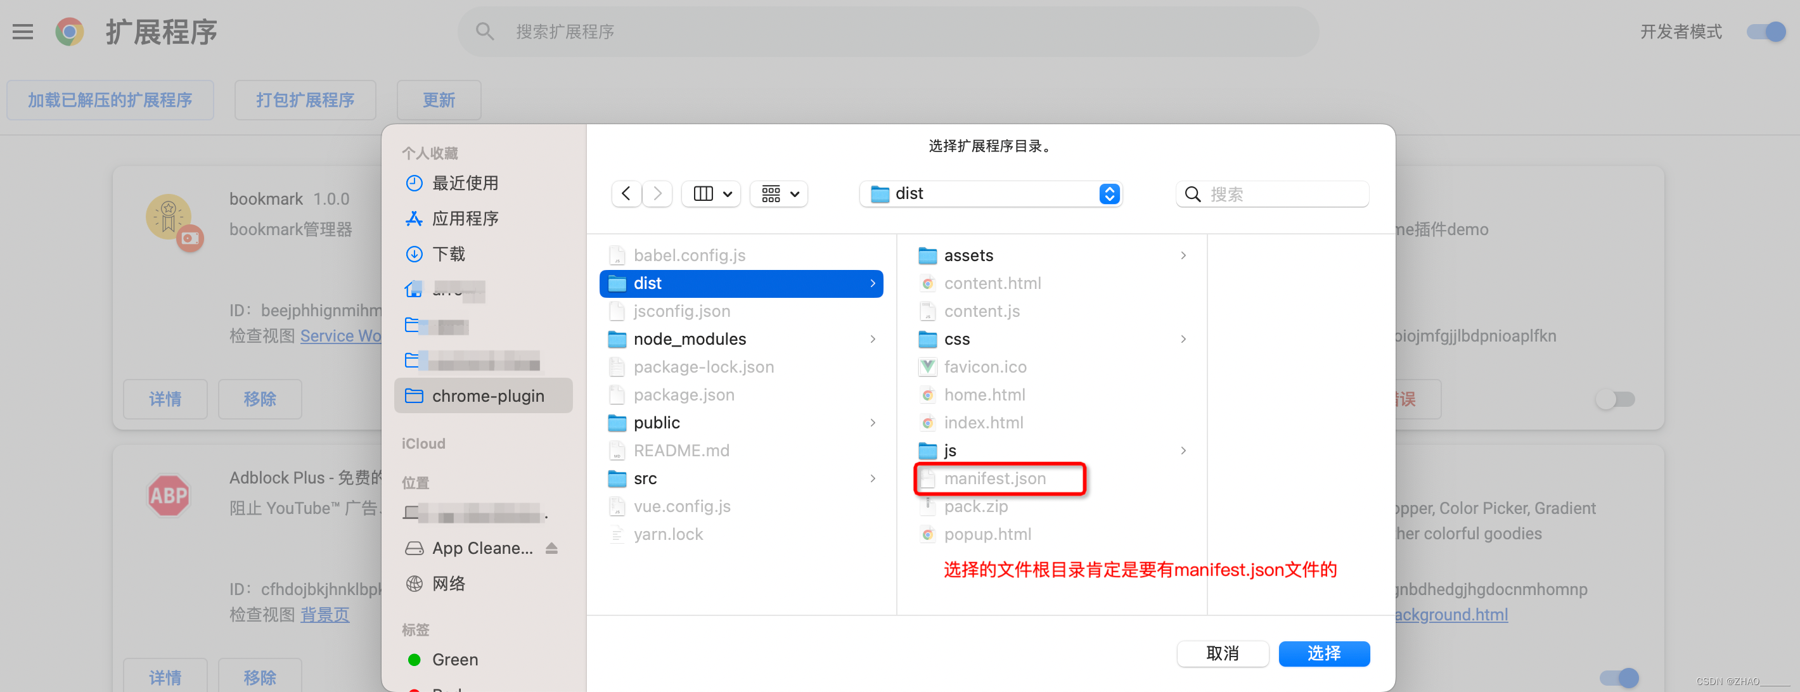Select the Green tag dot
The height and width of the screenshot is (692, 1800).
415,659
